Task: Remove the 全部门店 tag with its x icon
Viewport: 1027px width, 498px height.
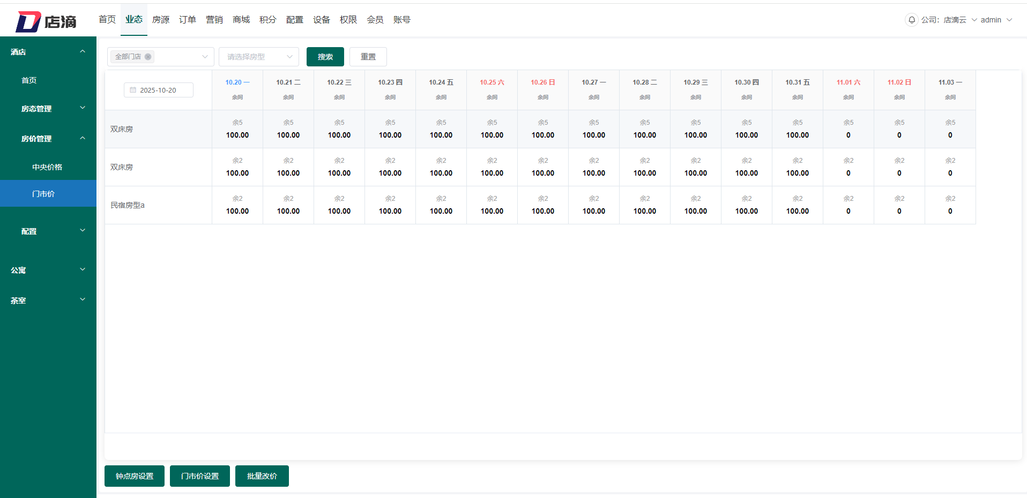Action: point(148,57)
